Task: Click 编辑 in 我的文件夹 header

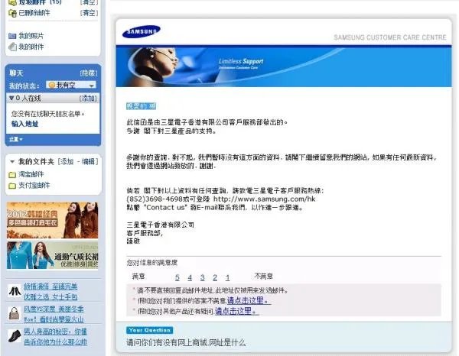Action: click(89, 162)
